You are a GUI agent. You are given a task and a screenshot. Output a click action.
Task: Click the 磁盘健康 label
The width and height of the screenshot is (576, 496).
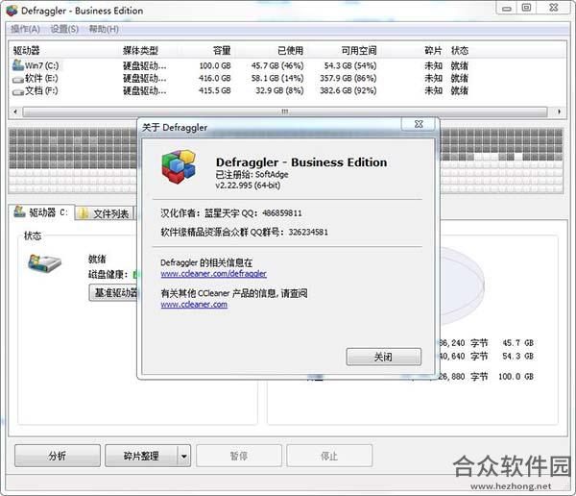108,275
